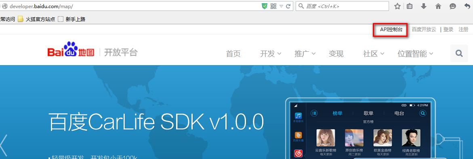Open the API控制台 link
The width and height of the screenshot is (473, 159).
(x=391, y=30)
